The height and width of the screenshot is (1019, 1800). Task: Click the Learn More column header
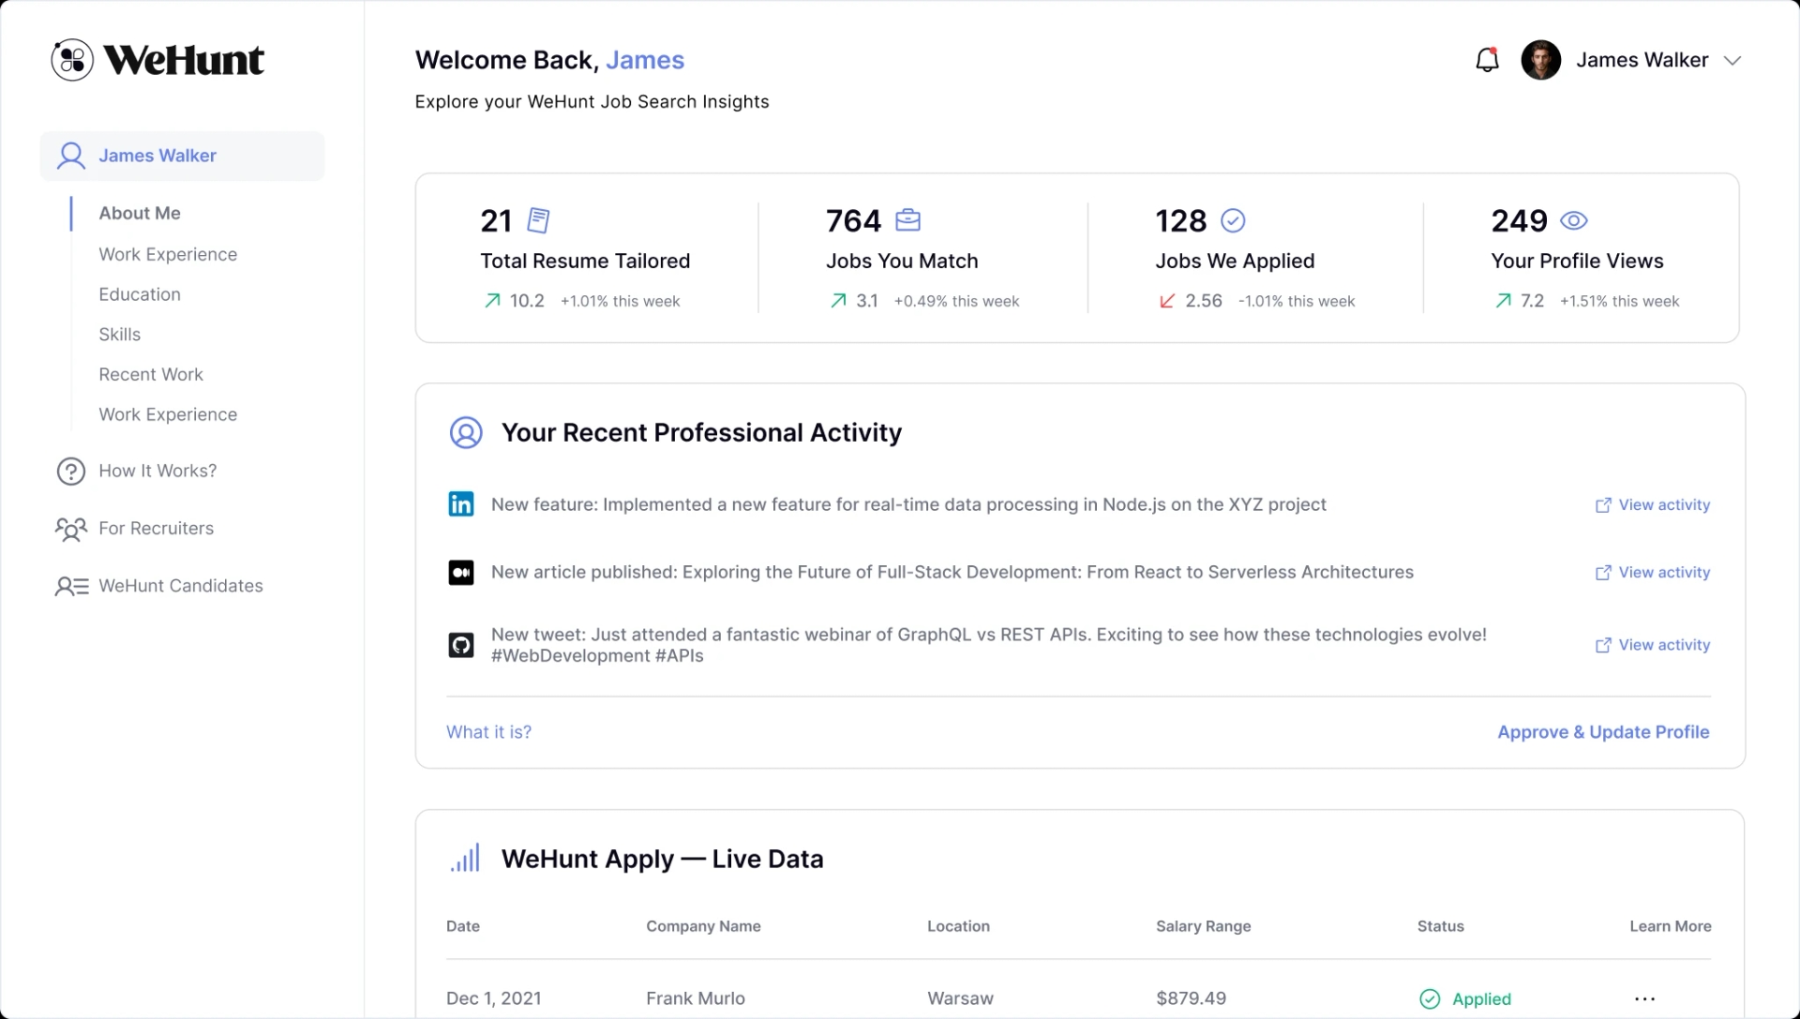1670,926
